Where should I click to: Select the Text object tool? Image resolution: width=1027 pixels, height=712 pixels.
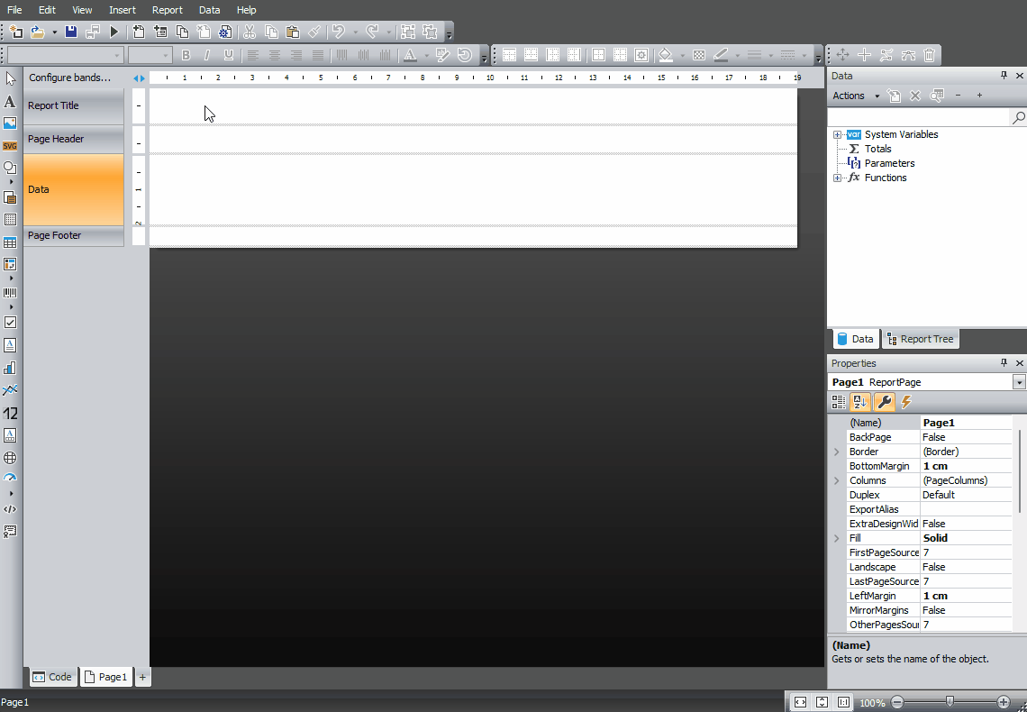pyautogui.click(x=10, y=102)
